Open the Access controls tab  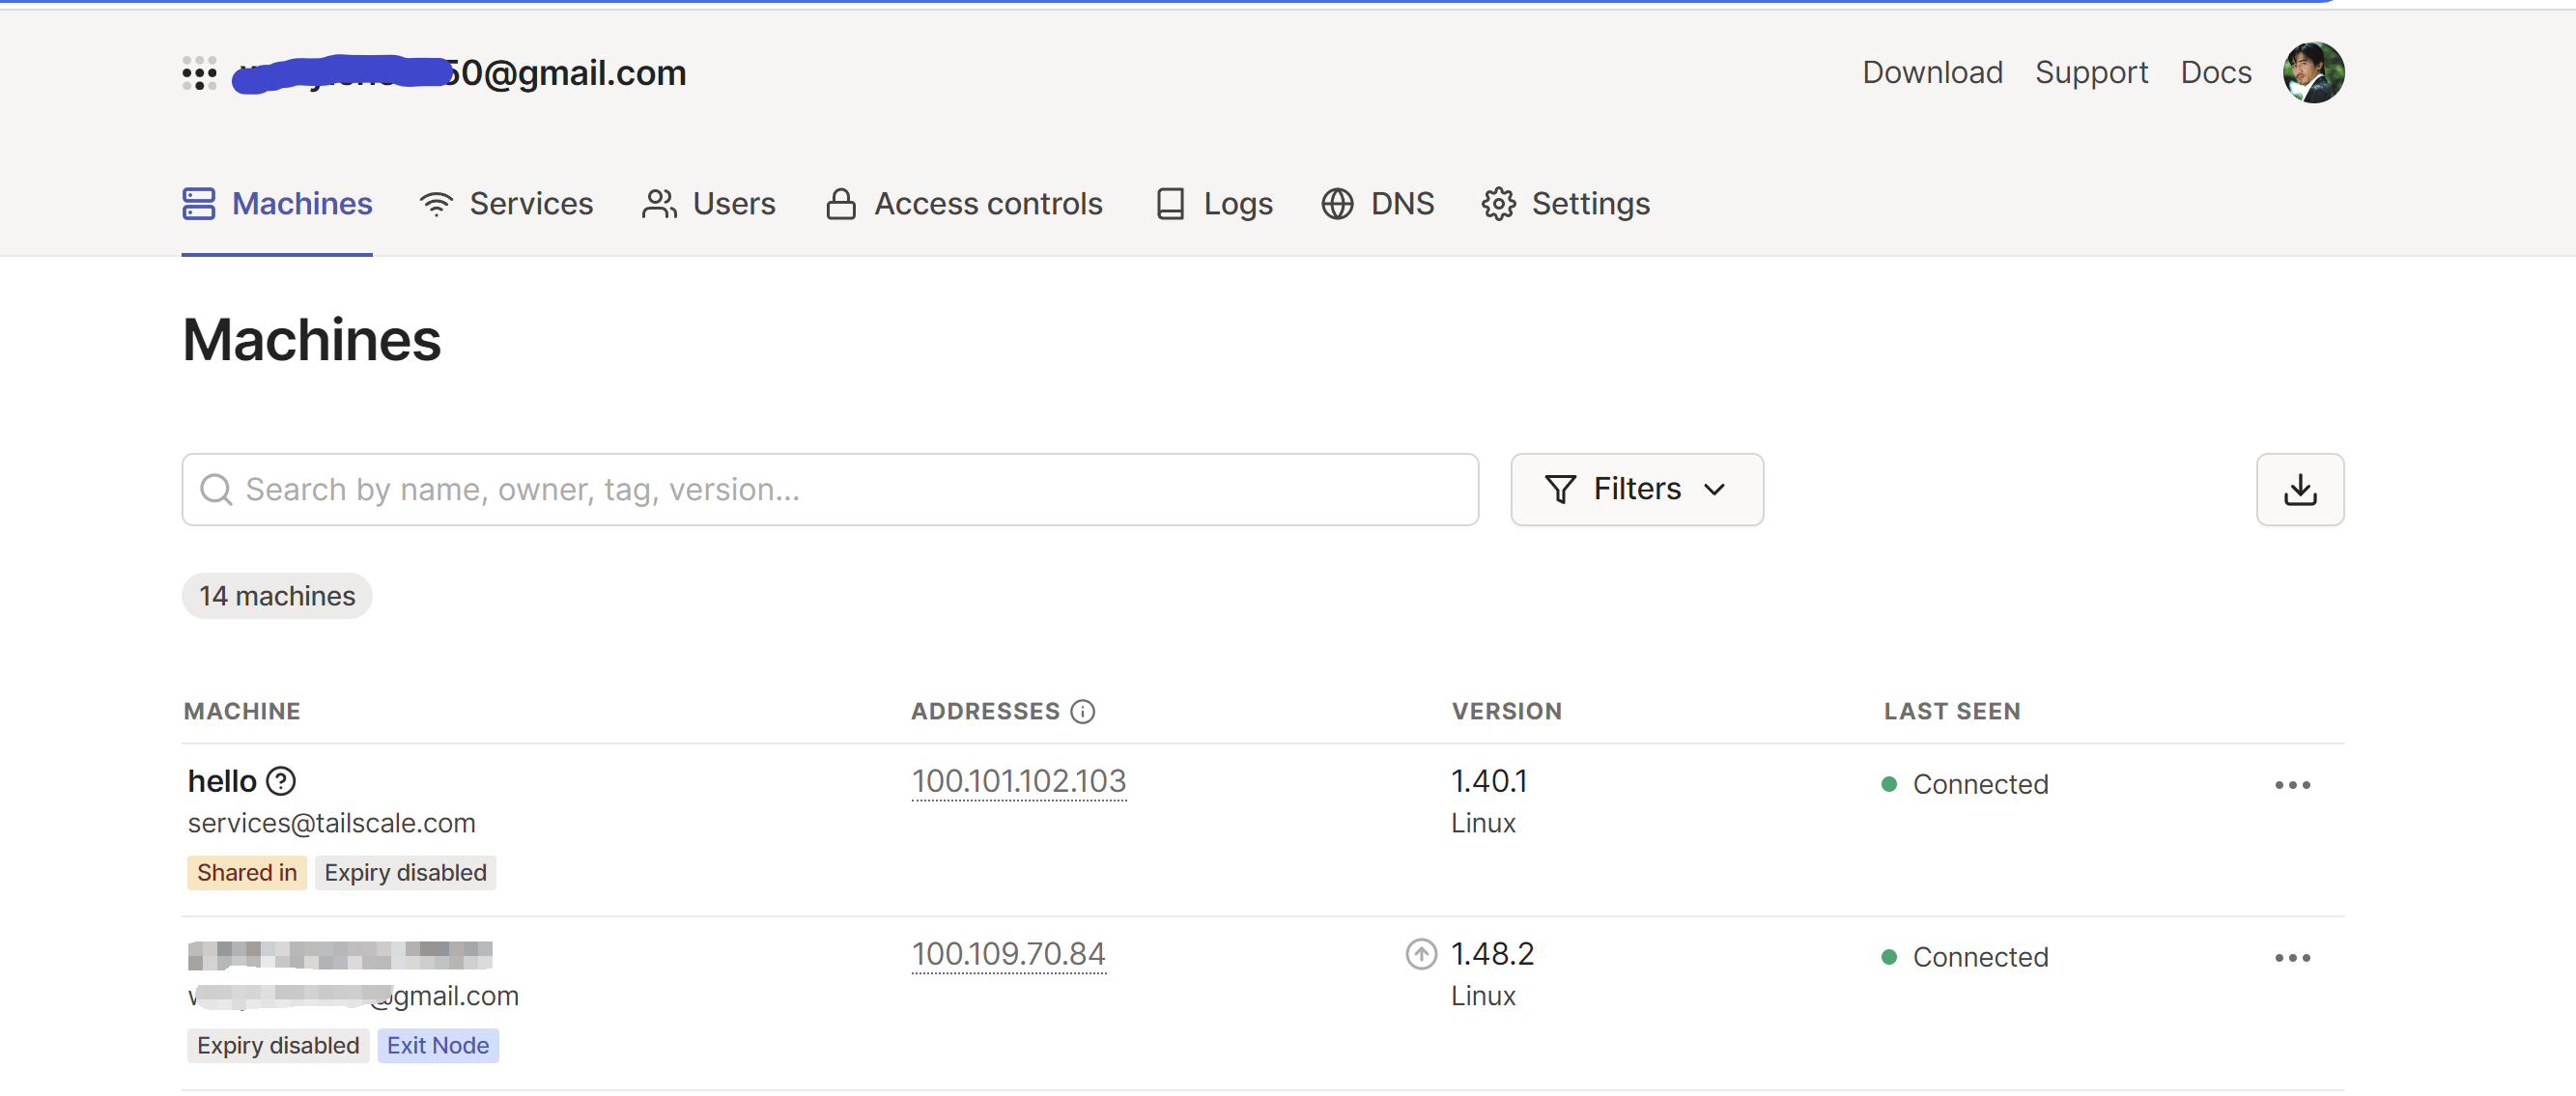point(964,204)
